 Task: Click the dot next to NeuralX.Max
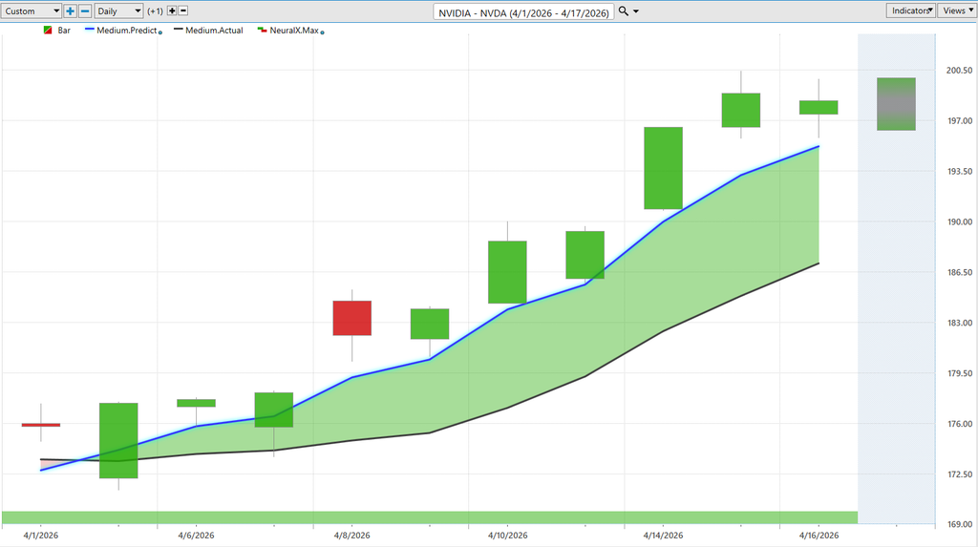pos(322,32)
